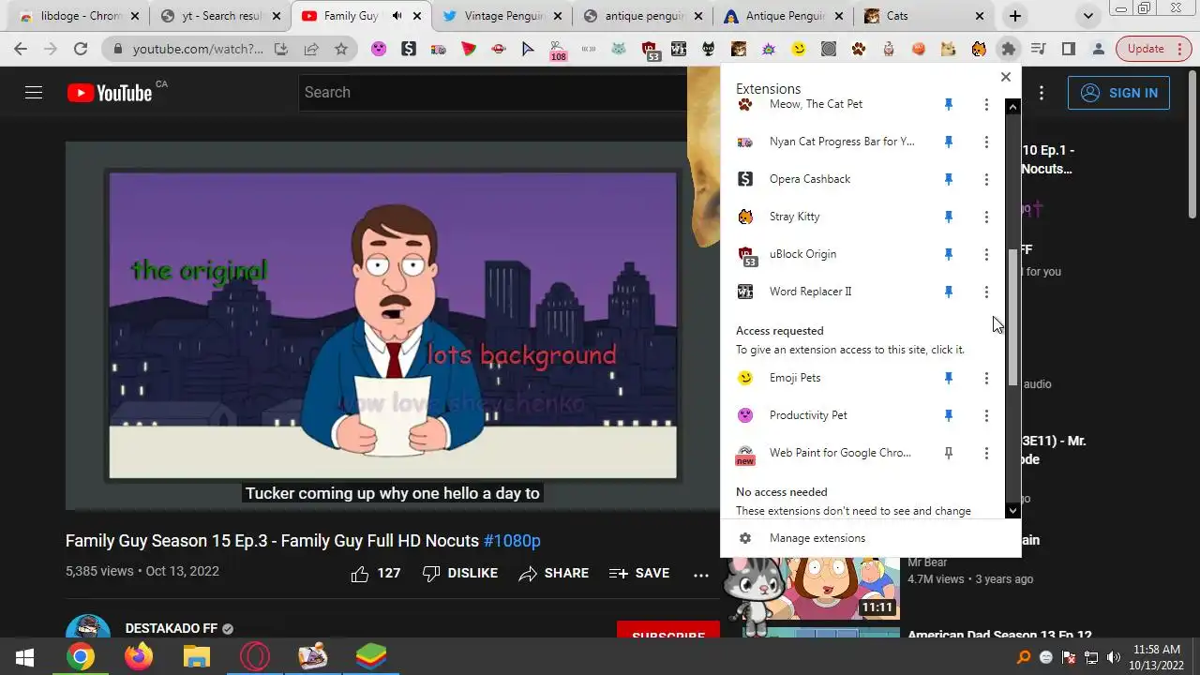Open more options for Productivity Pet
This screenshot has width=1200, height=675.
[986, 415]
